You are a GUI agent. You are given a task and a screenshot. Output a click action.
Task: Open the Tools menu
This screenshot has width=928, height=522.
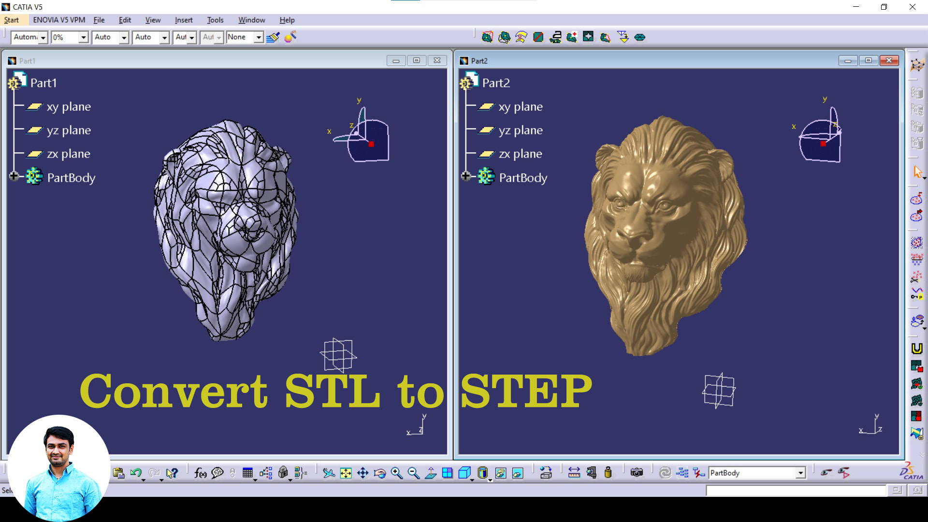[x=215, y=20]
